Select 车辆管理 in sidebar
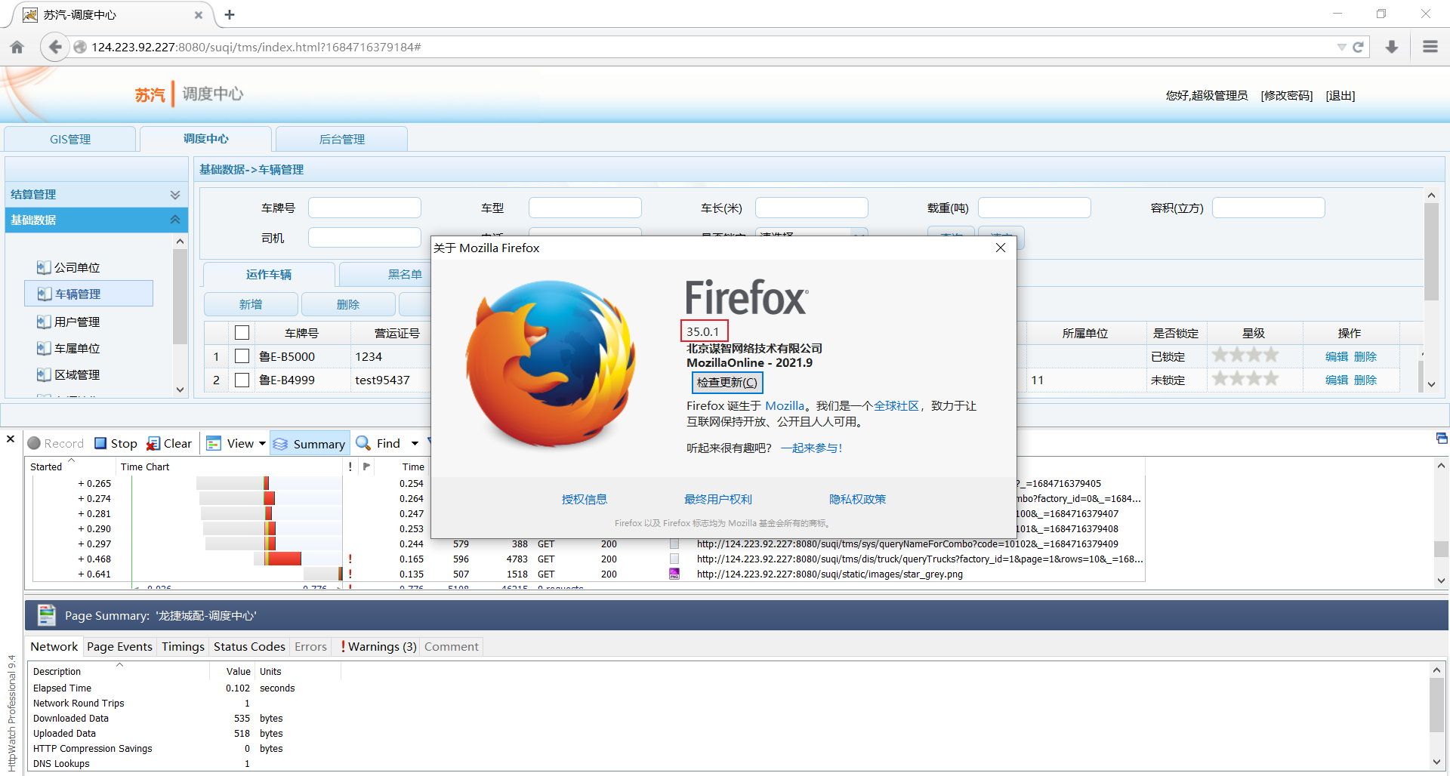This screenshot has height=776, width=1450. point(89,294)
